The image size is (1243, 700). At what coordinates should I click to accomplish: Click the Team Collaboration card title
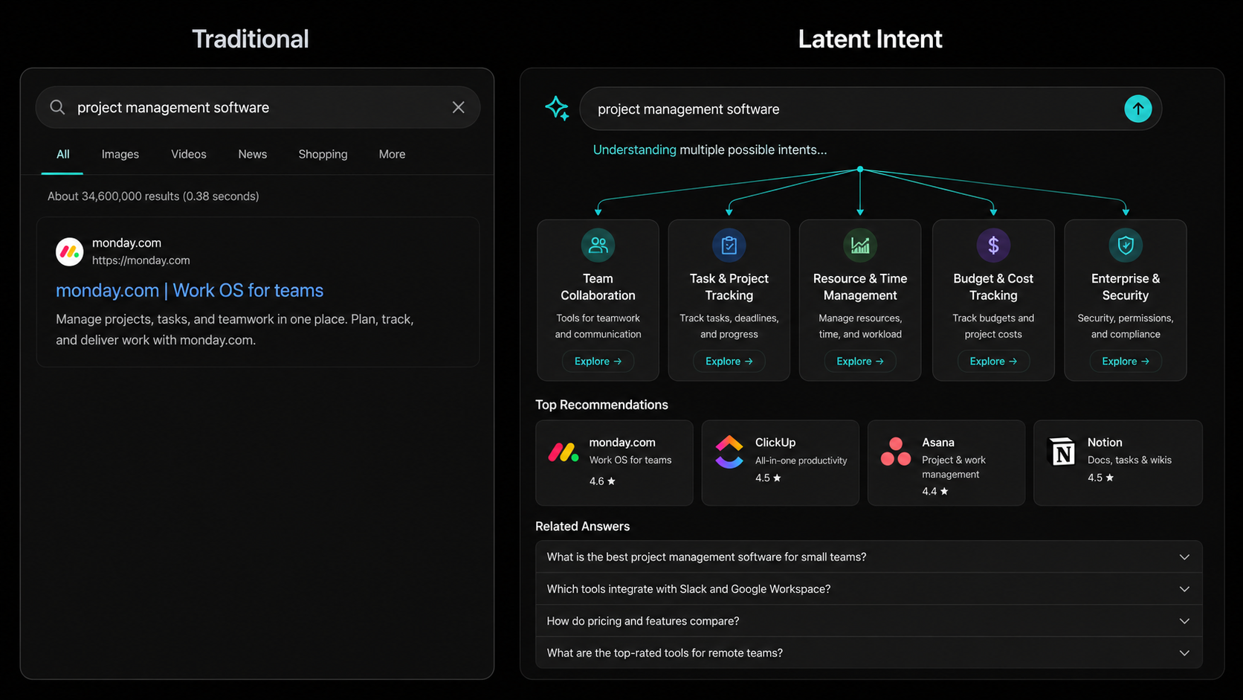[598, 286]
